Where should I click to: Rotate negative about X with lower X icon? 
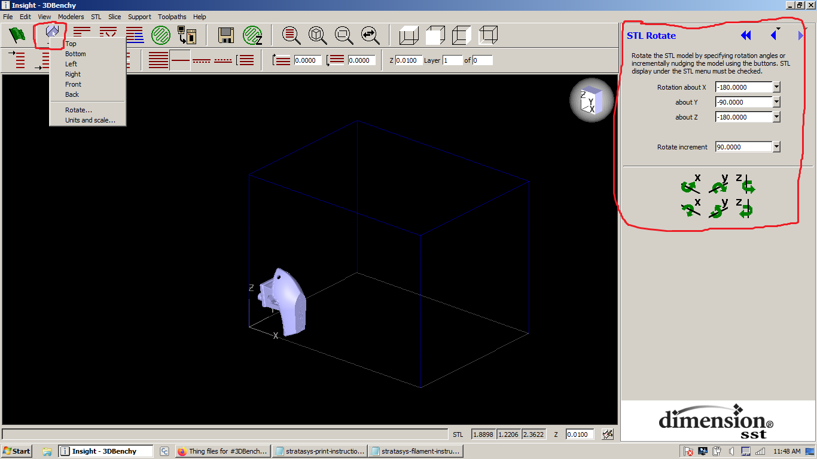point(691,209)
